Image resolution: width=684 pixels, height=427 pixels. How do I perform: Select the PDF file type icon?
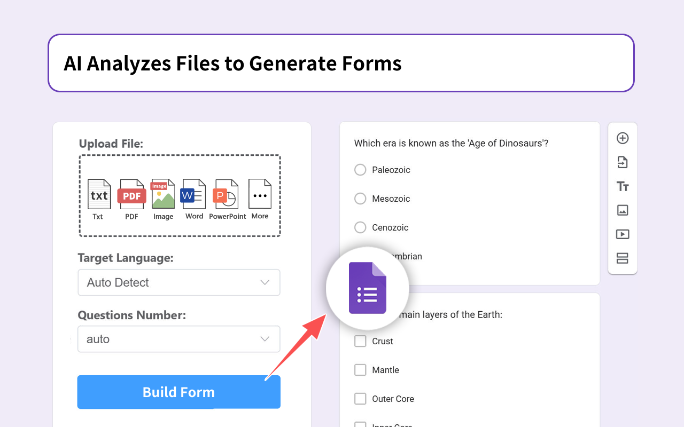coord(131,195)
